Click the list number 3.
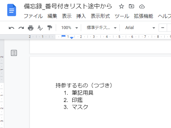The width and height of the screenshot is (171, 128). click(x=66, y=107)
